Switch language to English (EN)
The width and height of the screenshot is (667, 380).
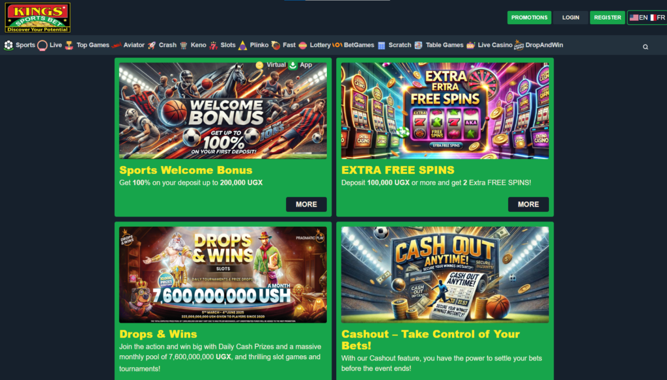click(x=638, y=18)
